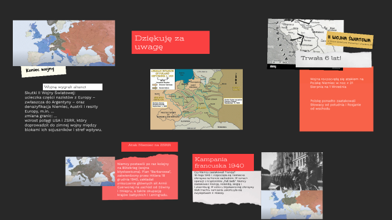
Task: Select text 'Wojna rozpoczęła się atakiem na Polskę'
Action: pos(336,83)
